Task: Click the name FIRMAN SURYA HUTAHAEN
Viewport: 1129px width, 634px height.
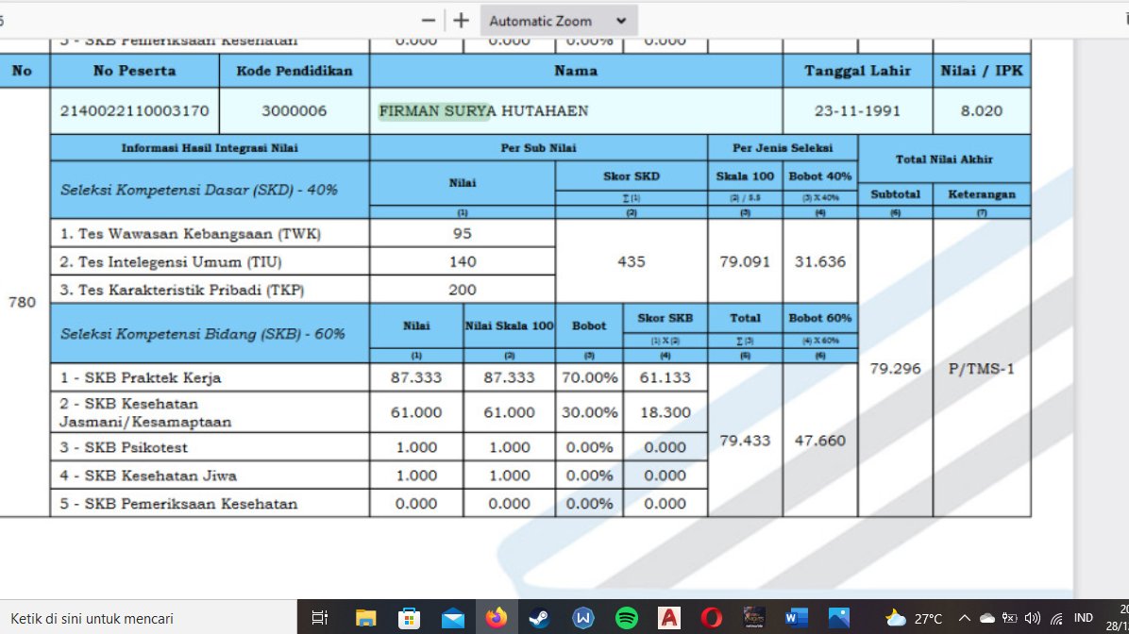Action: pos(484,110)
